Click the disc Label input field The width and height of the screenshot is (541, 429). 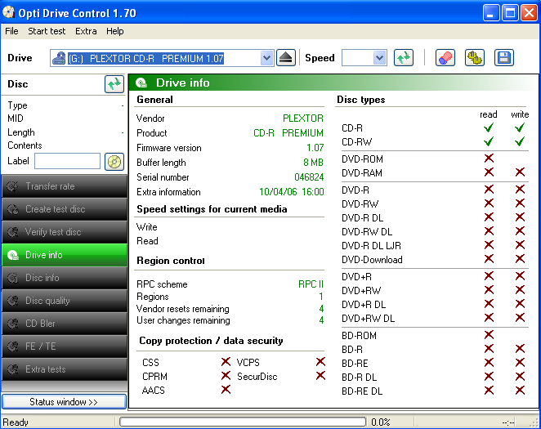pos(67,161)
